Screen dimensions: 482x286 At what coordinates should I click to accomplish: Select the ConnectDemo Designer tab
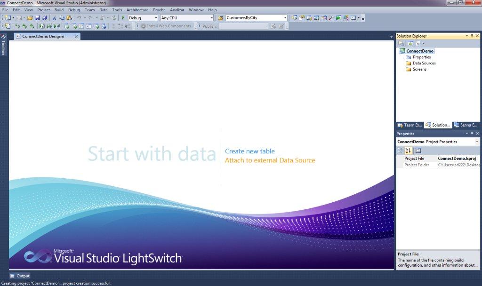[47, 37]
